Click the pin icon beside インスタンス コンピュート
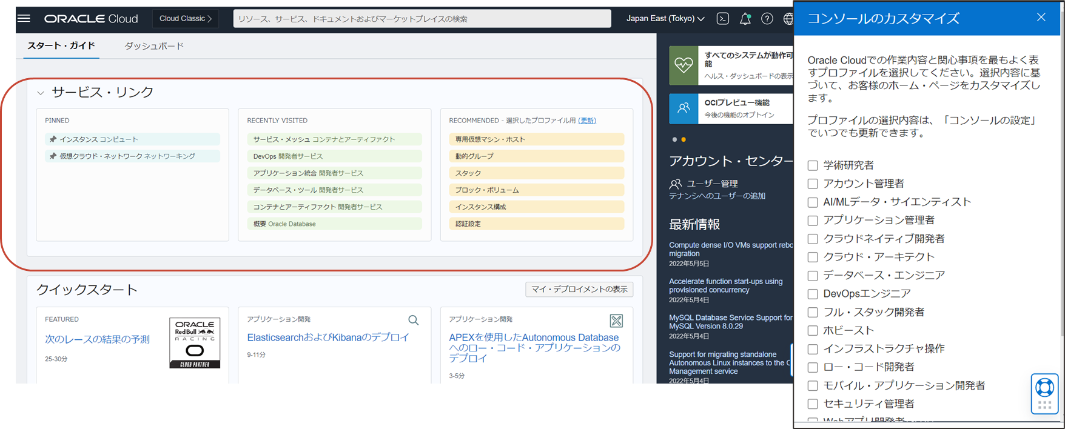 click(x=53, y=139)
